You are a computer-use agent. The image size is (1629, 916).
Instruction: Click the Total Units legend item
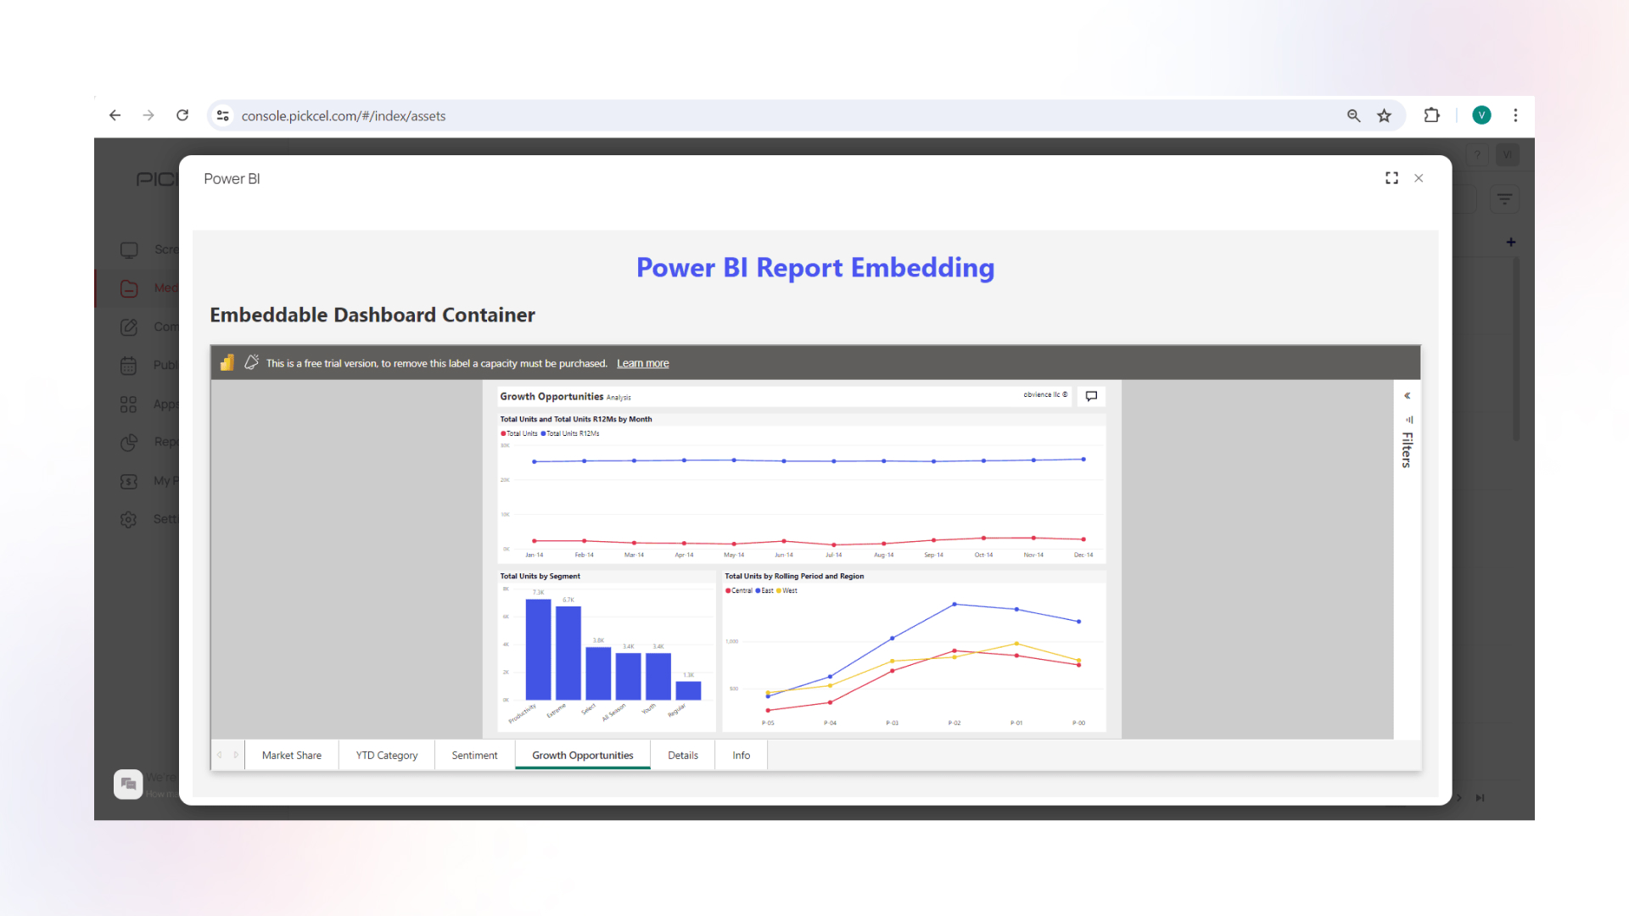(x=519, y=433)
